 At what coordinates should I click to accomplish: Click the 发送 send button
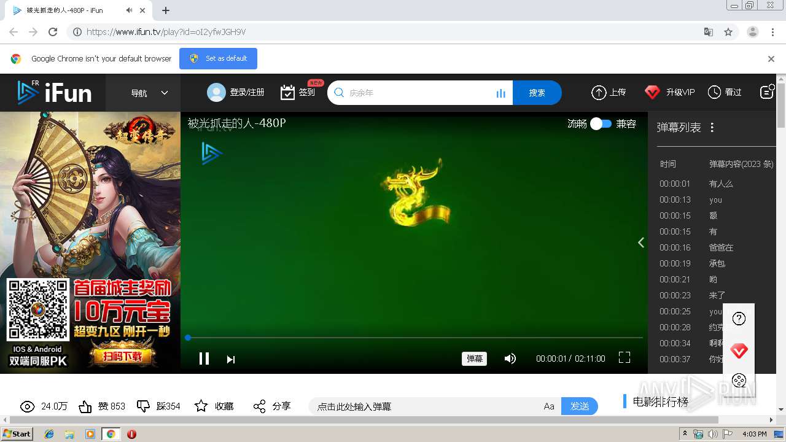pyautogui.click(x=580, y=406)
